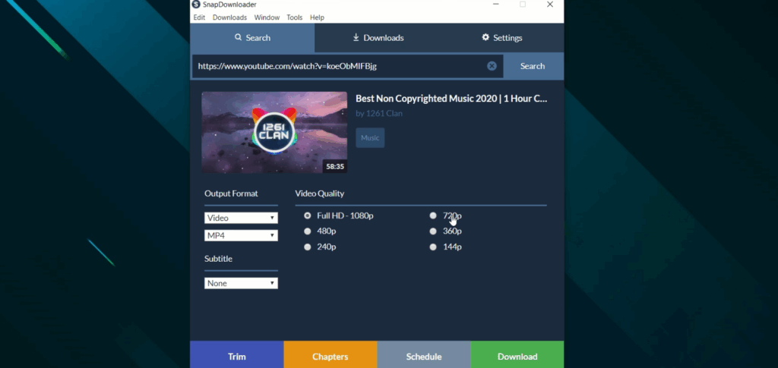
Task: Click the channel name 'by 1261 Clan'
Action: [379, 113]
